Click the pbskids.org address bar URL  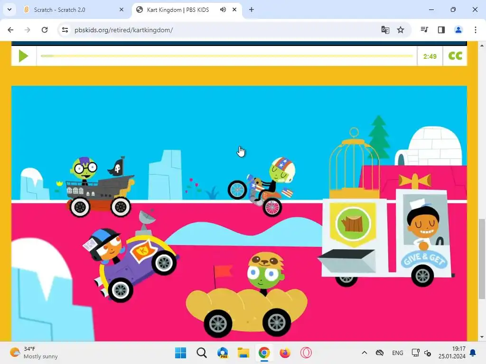(124, 30)
